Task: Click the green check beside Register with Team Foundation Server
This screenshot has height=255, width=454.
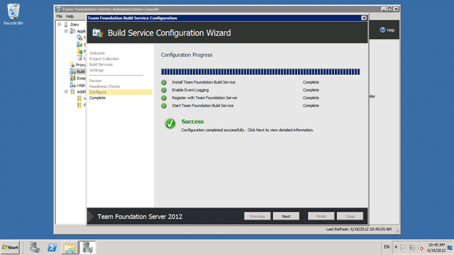Action: 164,98
